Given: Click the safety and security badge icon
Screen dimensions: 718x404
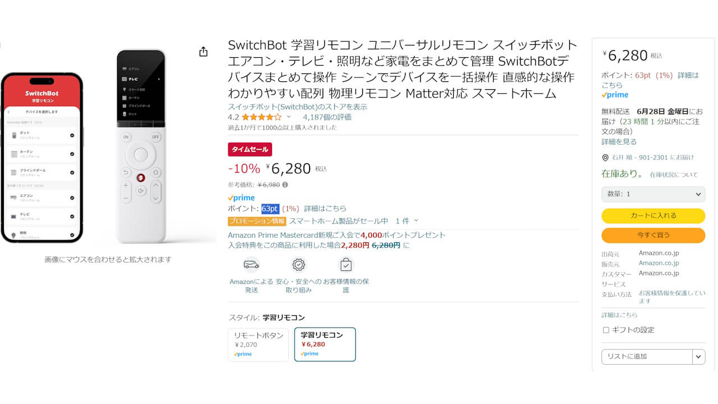Looking at the screenshot, I should point(299,264).
